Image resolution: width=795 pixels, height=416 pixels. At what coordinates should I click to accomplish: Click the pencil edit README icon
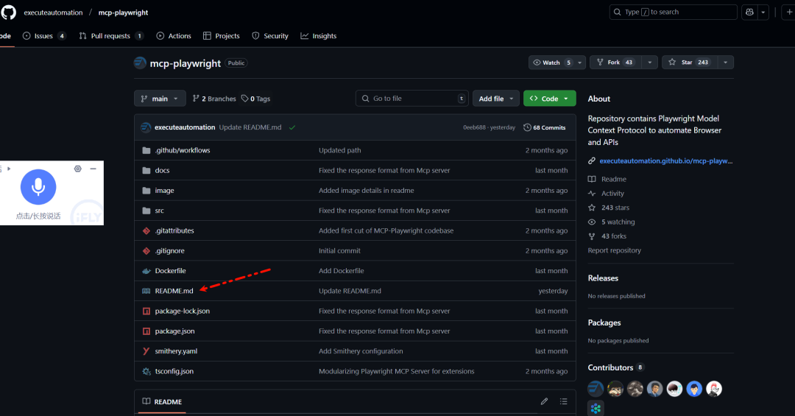544,401
